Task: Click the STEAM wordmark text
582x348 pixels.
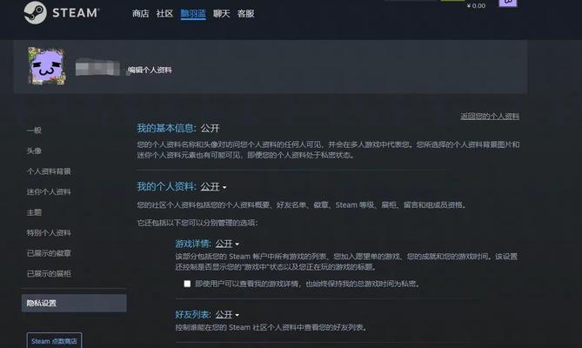Action: coord(76,13)
